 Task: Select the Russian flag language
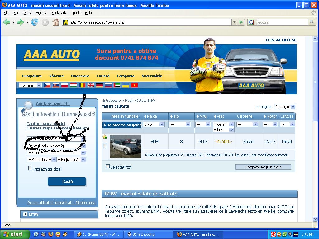tap(108, 85)
